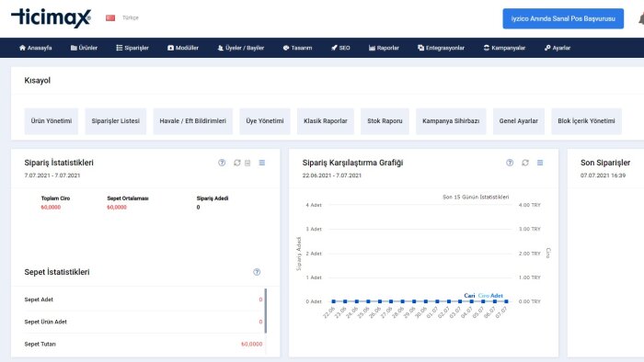Click the 07.07 data point on chart

(x=506, y=301)
